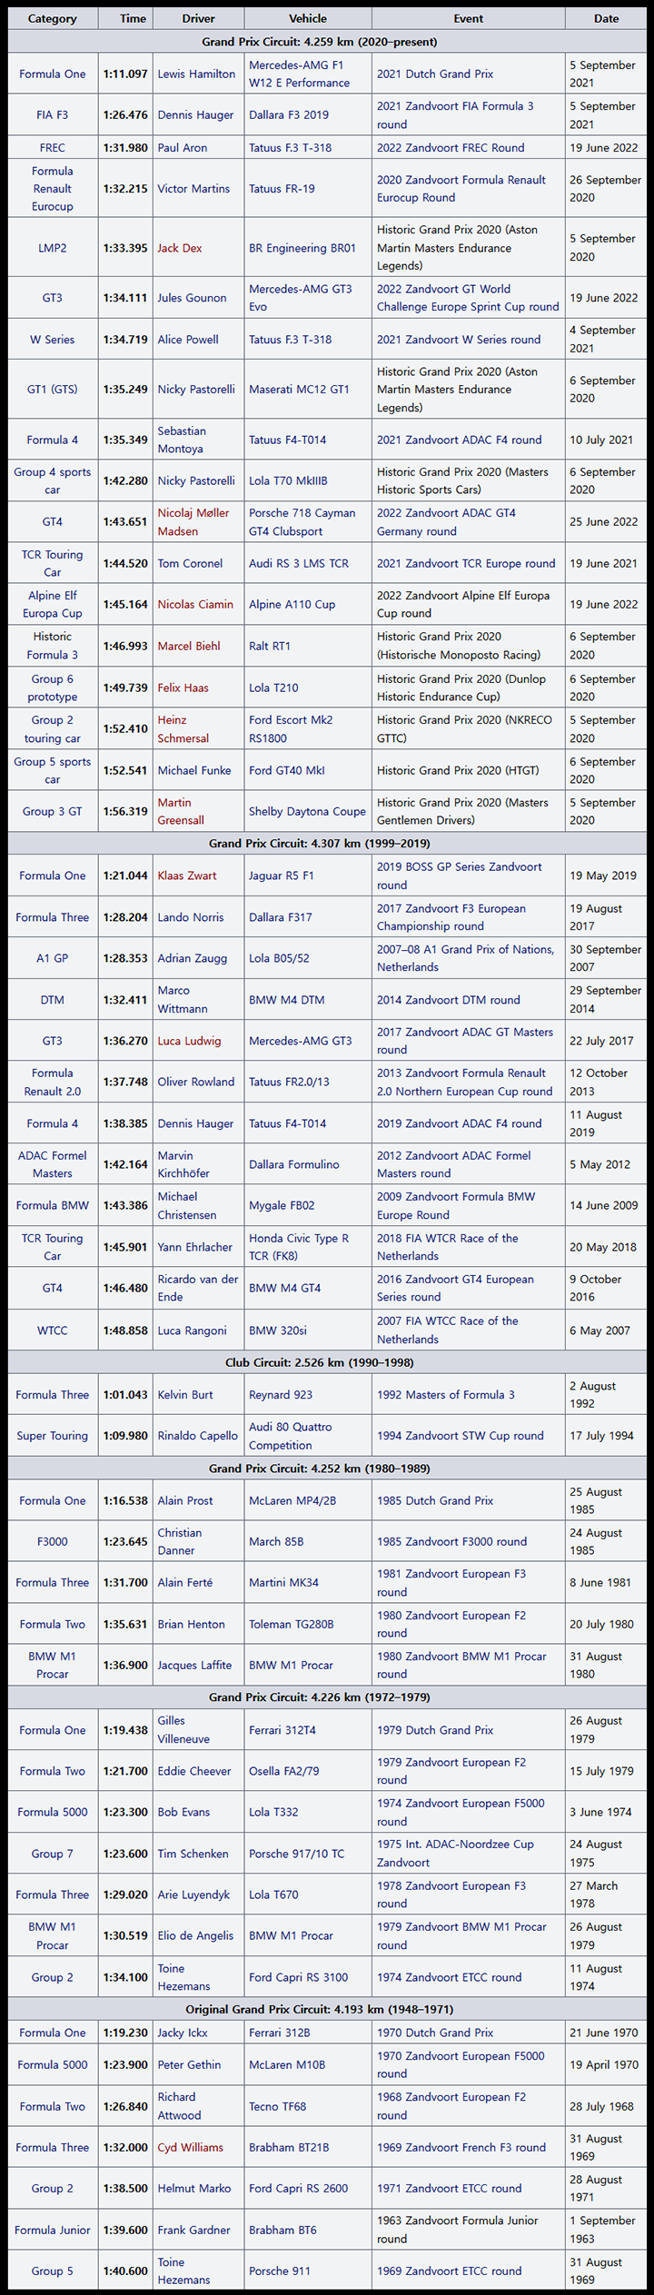654x2295 pixels.
Task: Follow the Alpine A110 Cup link
Action: click(292, 605)
